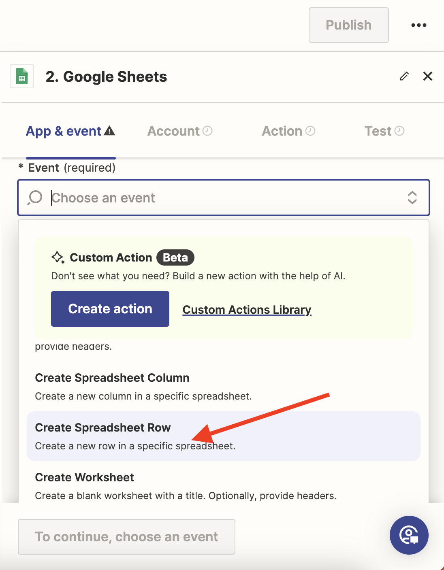
Task: Open the three-dot more options menu
Action: pos(418,25)
